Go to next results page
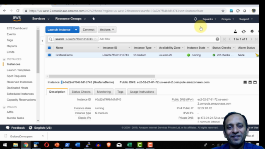Viewport: 265px width, 149px height. [251, 39]
